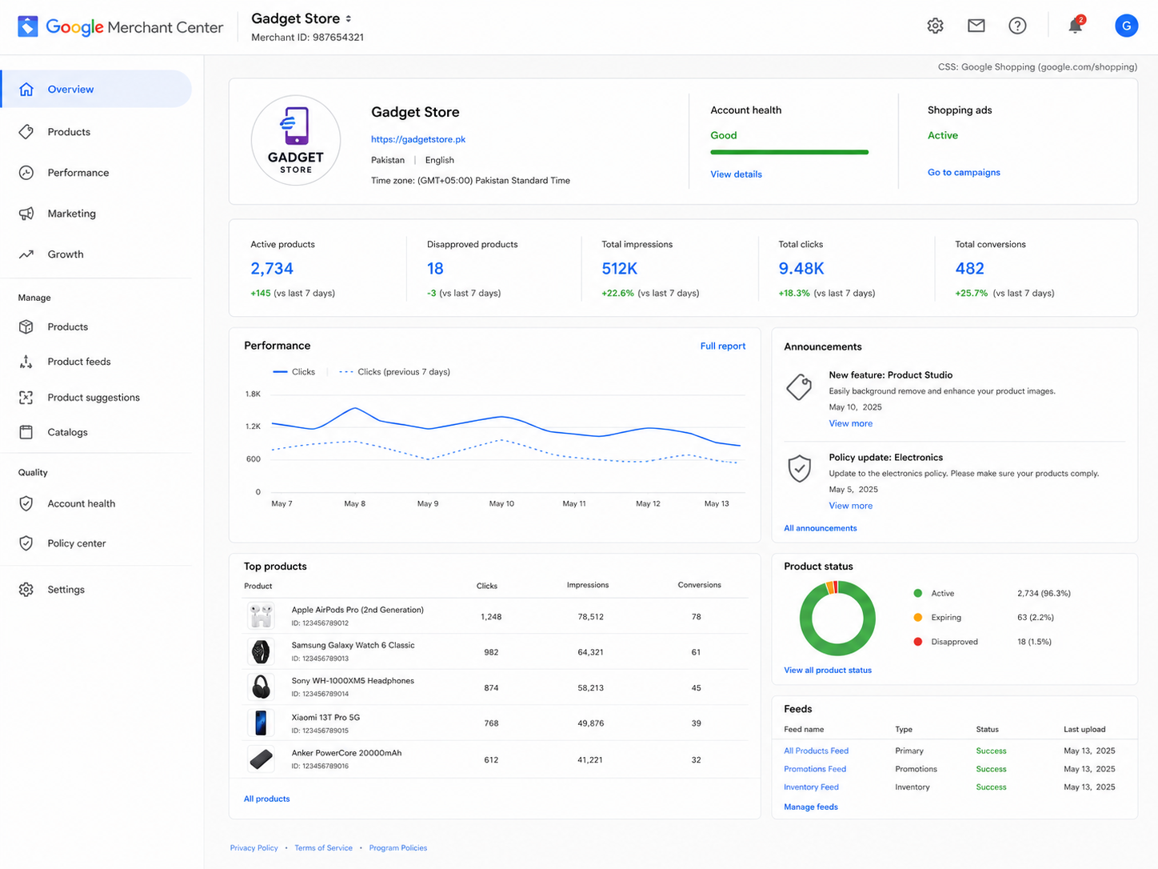
Task: Open the notifications bell
Action: [x=1076, y=26]
